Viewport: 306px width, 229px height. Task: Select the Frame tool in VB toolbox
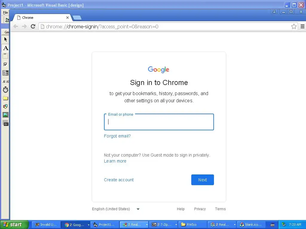coord(5,56)
